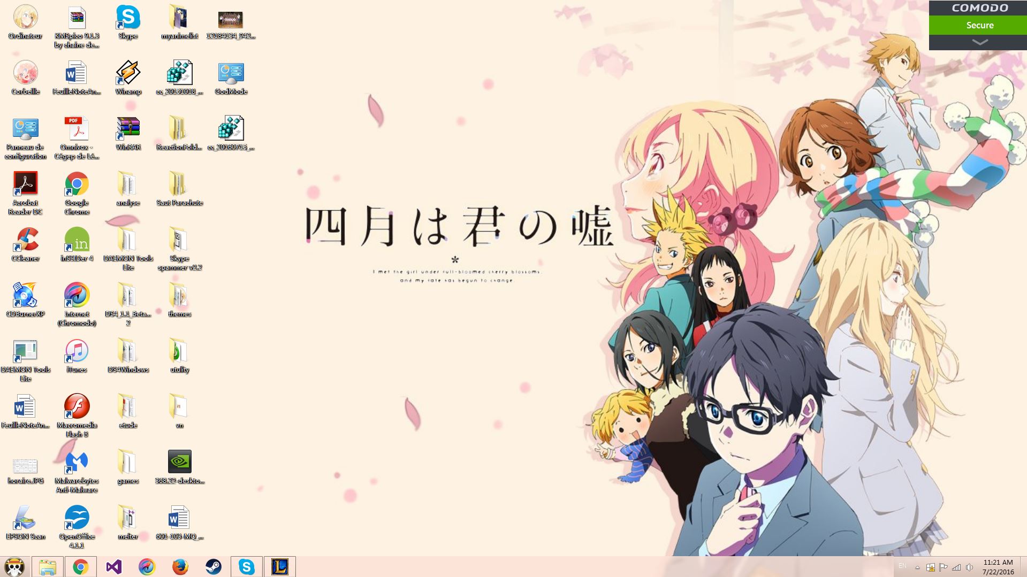Select the 601-103-MQ_ Word document
Image resolution: width=1027 pixels, height=577 pixels.
[179, 522]
